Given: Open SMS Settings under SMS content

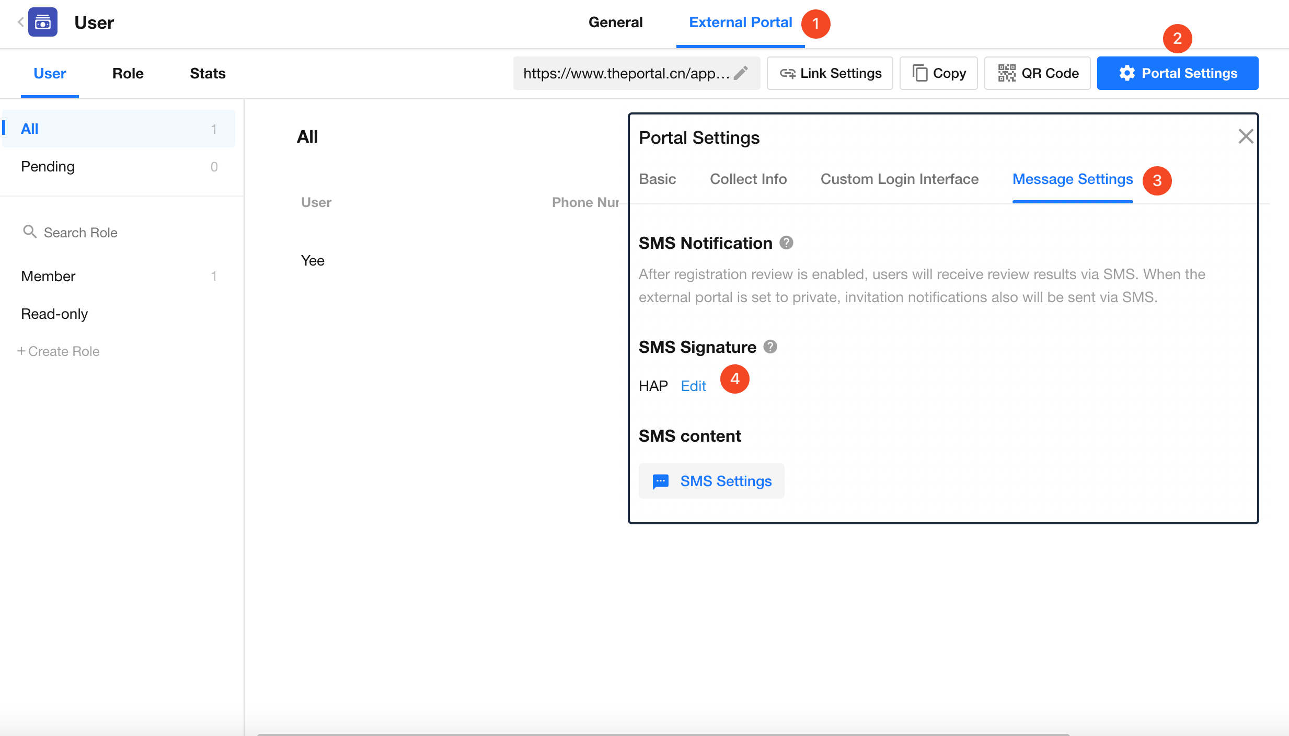Looking at the screenshot, I should (711, 481).
